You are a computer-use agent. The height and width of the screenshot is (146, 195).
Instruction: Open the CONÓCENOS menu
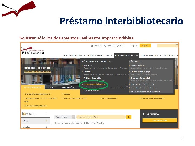tap(170, 55)
